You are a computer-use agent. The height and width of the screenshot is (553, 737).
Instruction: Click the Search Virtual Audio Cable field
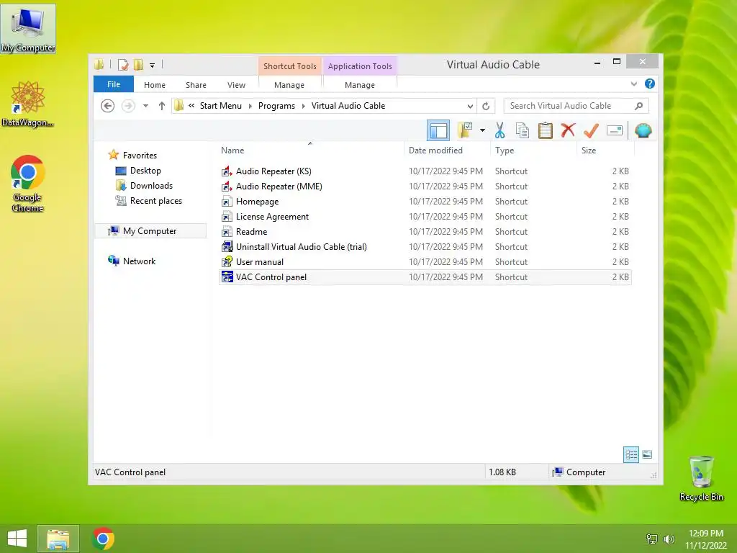pyautogui.click(x=576, y=106)
